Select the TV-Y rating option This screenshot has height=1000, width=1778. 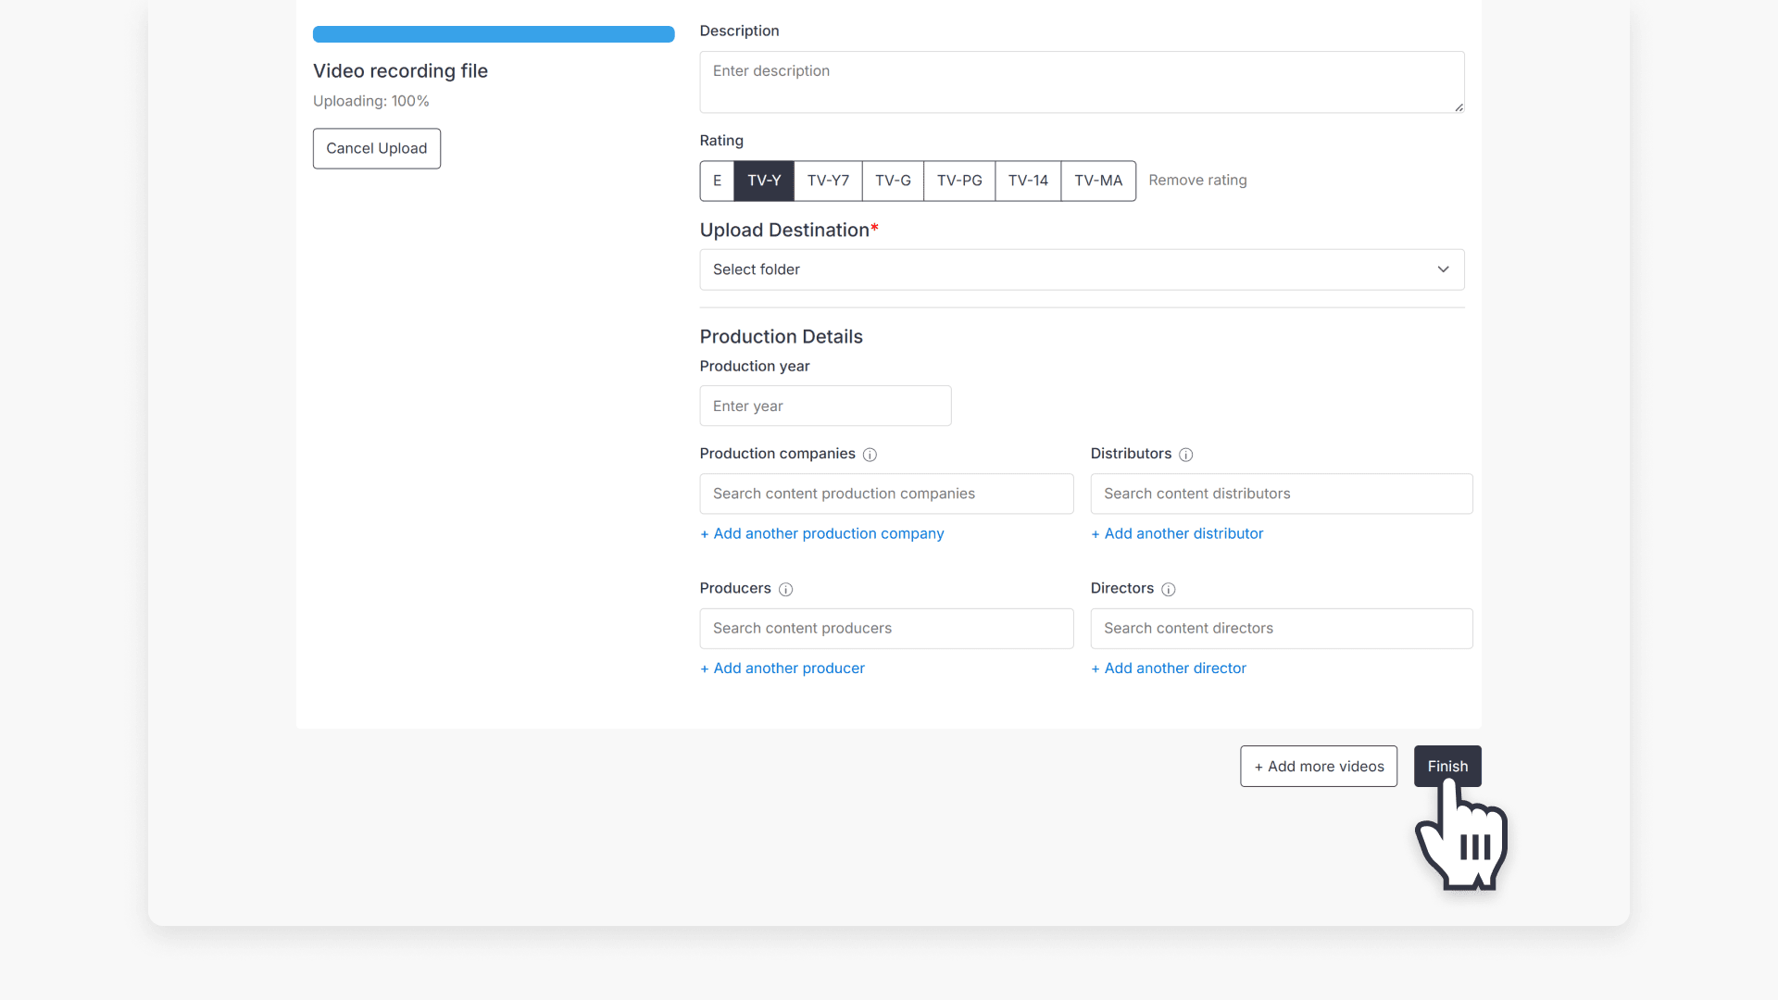[x=763, y=181]
